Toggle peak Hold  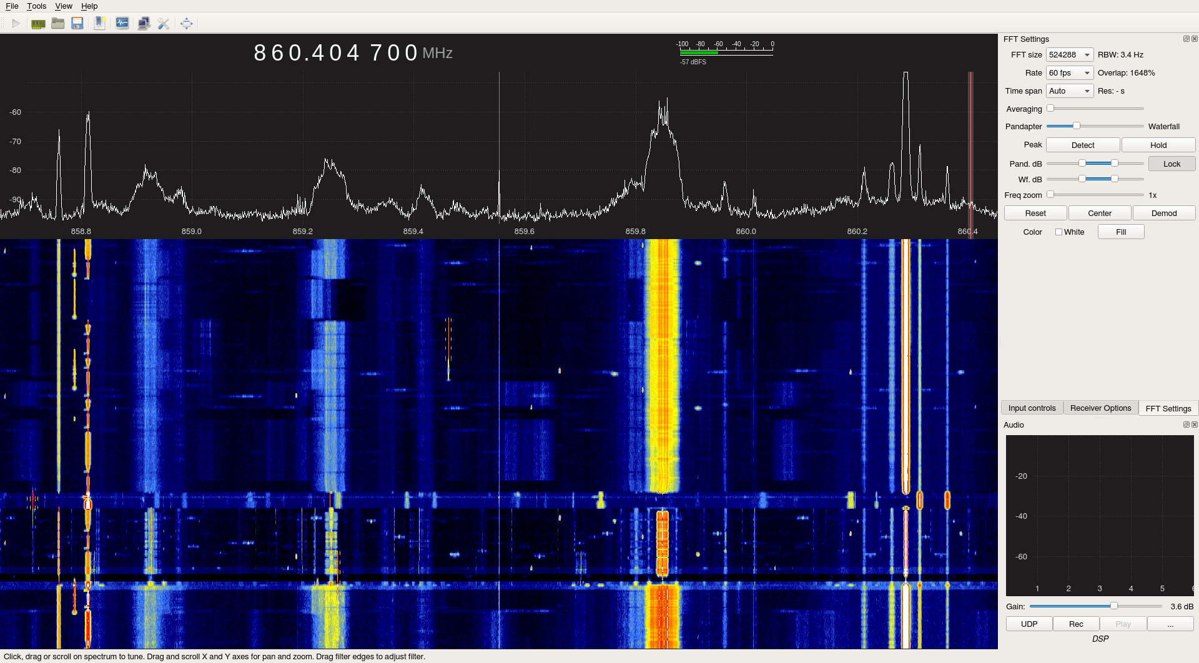(x=1158, y=145)
